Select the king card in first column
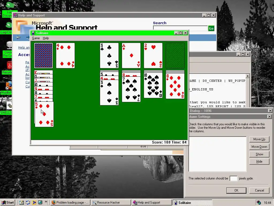The height and width of the screenshot is (206, 274). tap(44, 72)
